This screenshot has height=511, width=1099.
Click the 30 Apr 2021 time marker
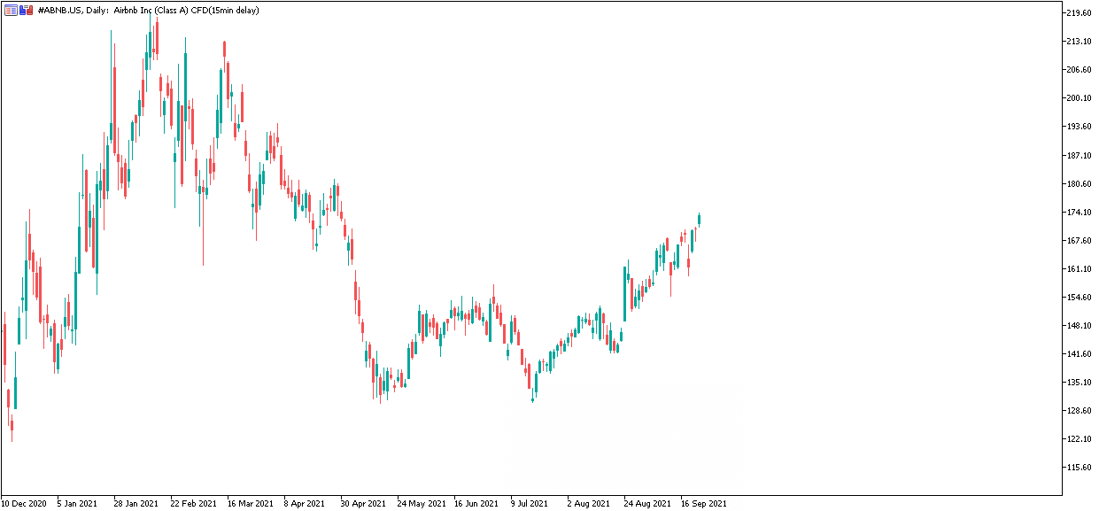(x=363, y=503)
